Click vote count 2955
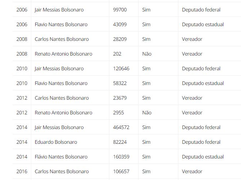The height and width of the screenshot is (180, 241). (x=118, y=113)
